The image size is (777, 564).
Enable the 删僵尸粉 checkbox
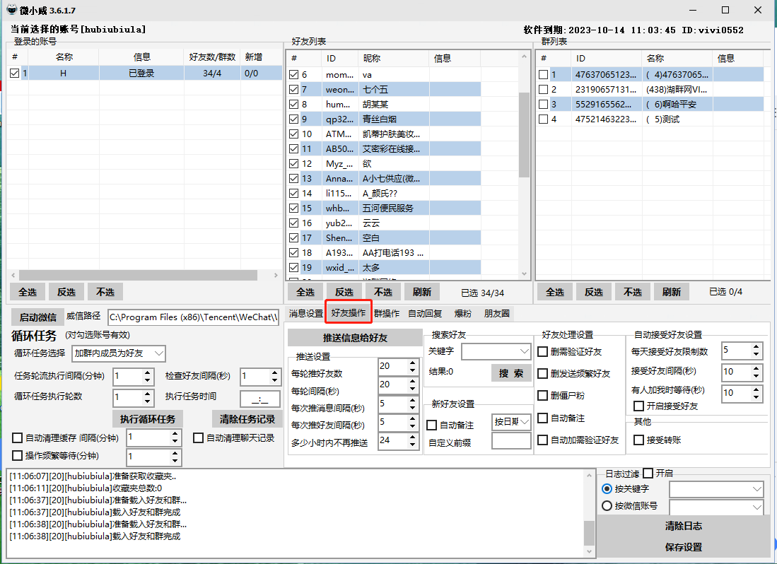coord(542,396)
